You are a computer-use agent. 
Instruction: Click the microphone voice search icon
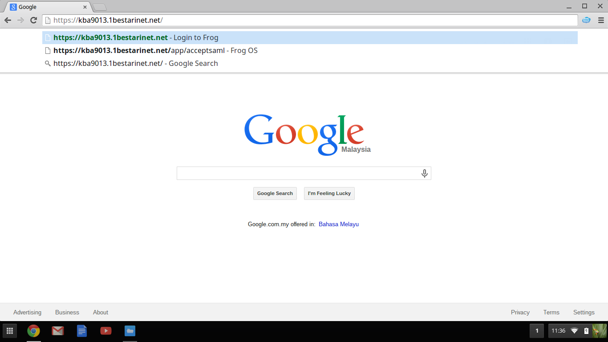pyautogui.click(x=425, y=173)
